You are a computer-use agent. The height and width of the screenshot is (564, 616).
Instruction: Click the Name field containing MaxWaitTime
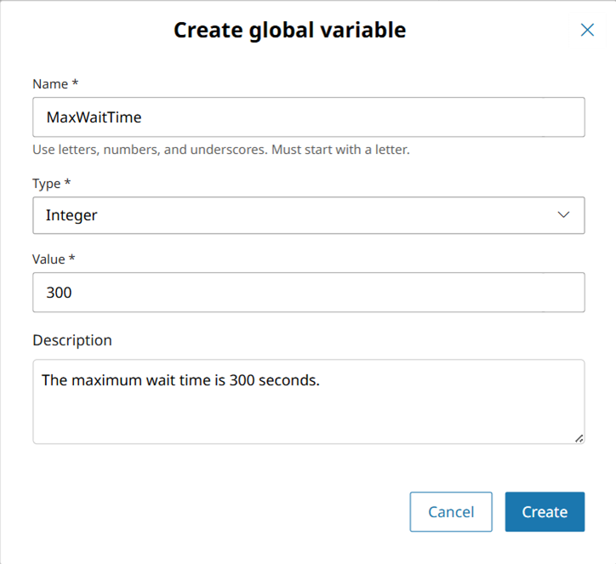(x=308, y=117)
